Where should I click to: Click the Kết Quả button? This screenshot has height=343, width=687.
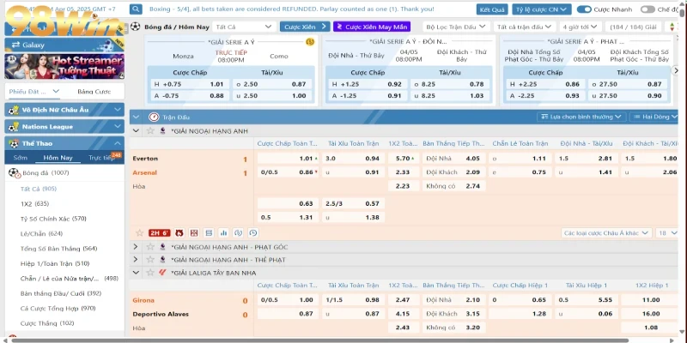click(x=492, y=9)
